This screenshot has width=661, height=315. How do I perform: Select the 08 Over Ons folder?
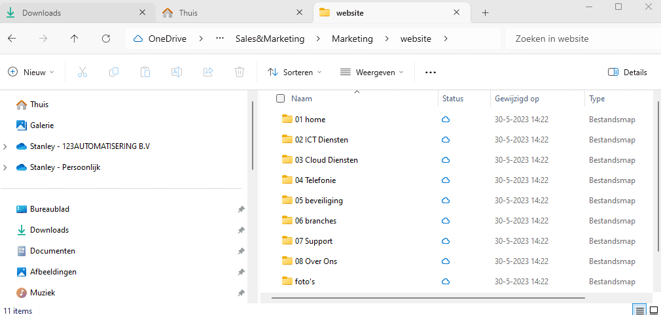point(316,261)
